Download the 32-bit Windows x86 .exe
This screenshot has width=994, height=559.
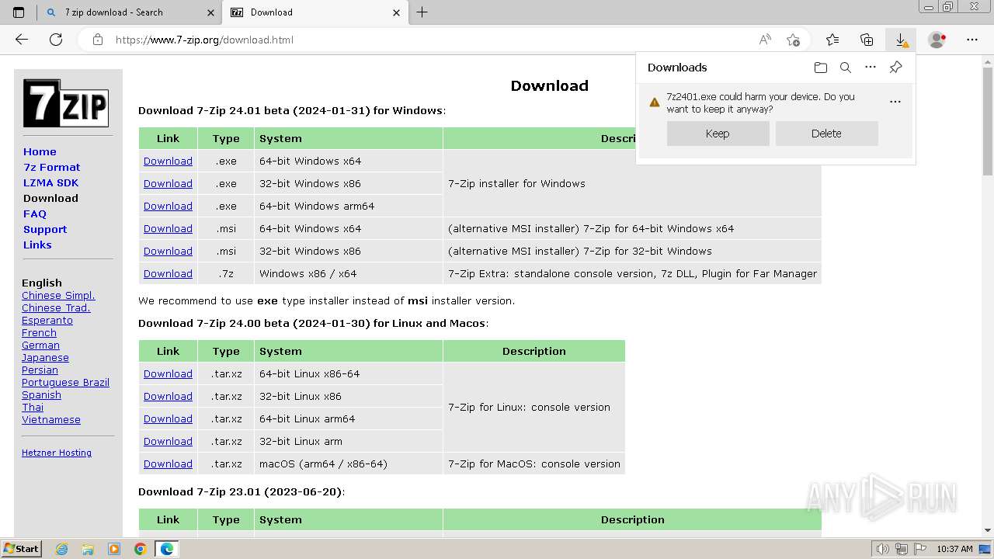(168, 183)
